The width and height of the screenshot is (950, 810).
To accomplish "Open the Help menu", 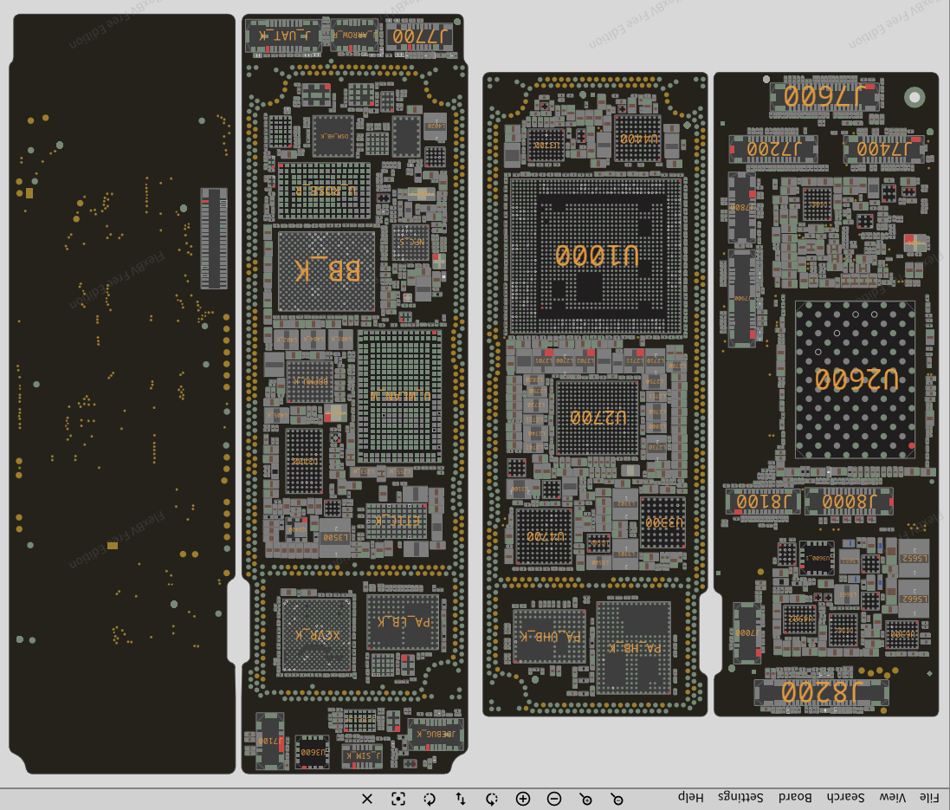I will coord(691,797).
